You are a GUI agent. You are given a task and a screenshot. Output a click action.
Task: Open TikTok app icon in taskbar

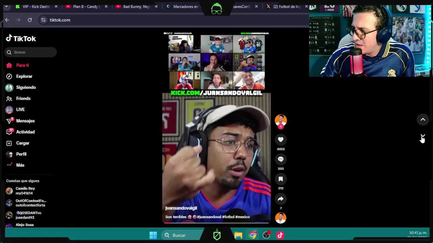pyautogui.click(x=280, y=235)
